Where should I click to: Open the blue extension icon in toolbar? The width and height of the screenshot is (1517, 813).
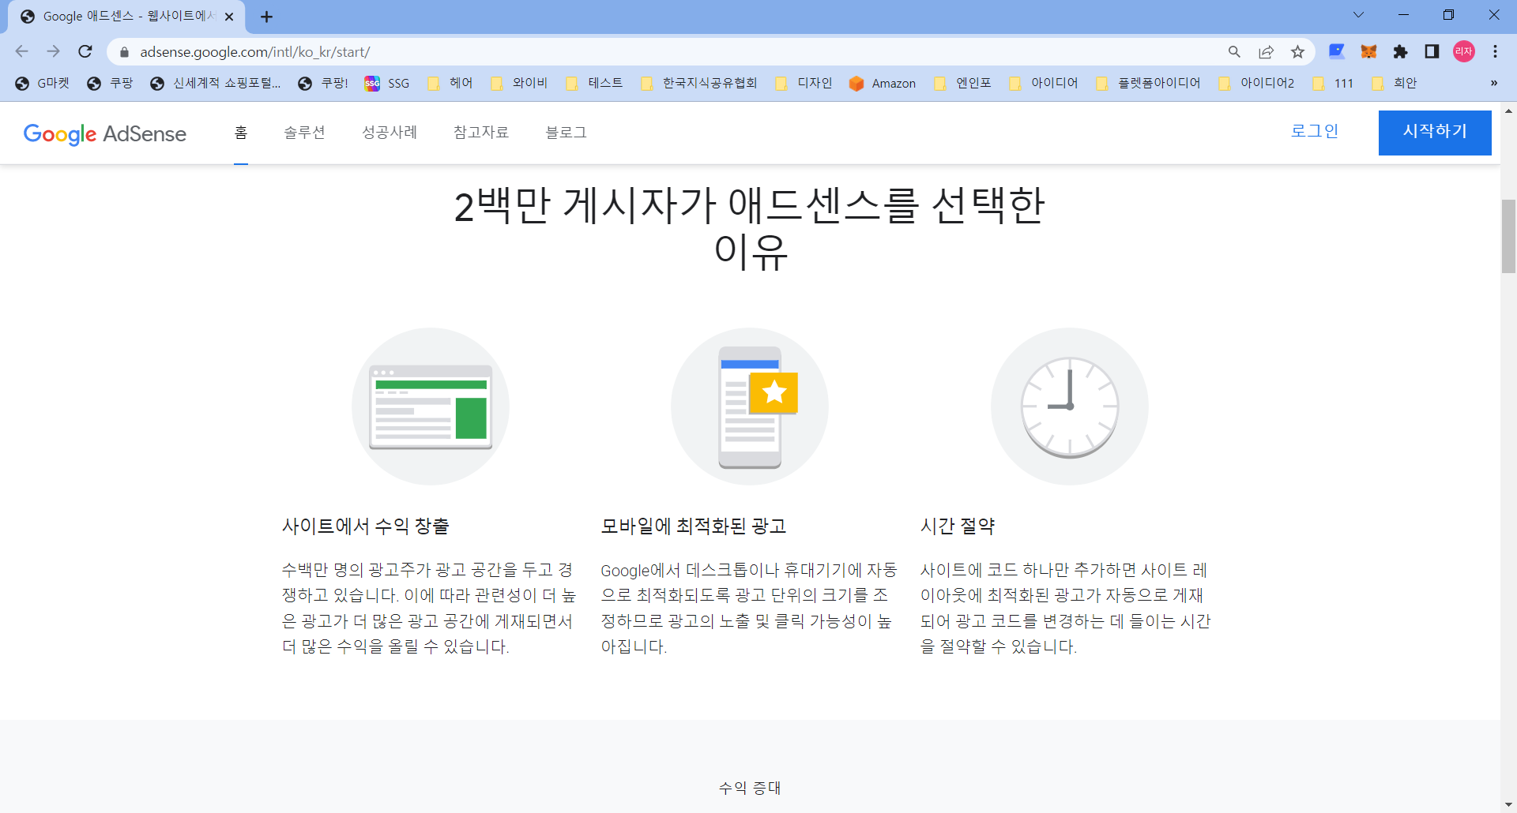(1337, 51)
